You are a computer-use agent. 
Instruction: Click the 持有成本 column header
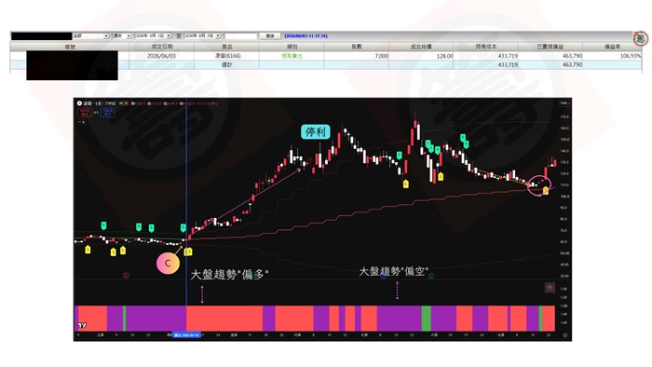(x=485, y=47)
